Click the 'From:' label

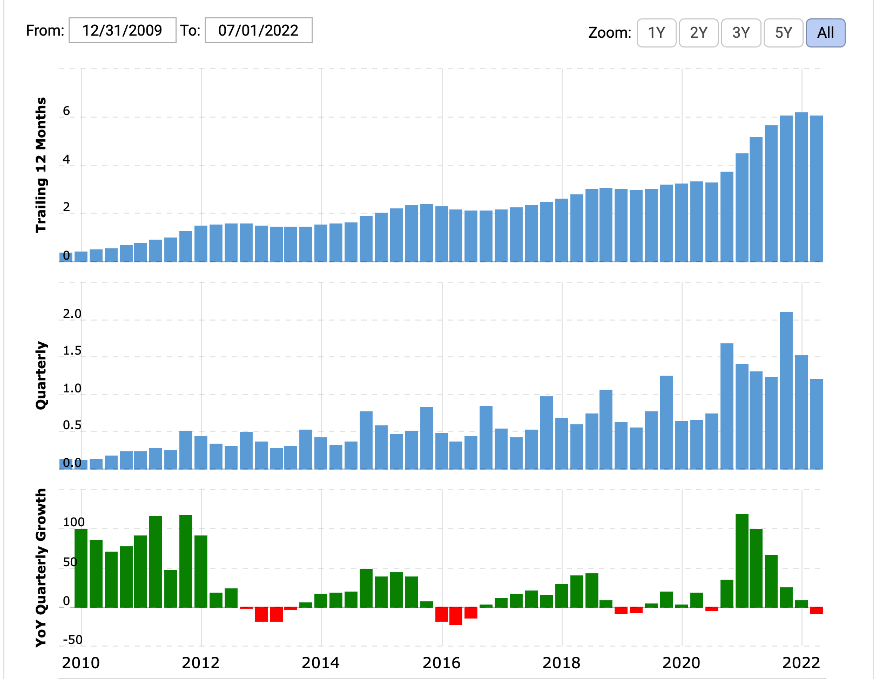45,30
